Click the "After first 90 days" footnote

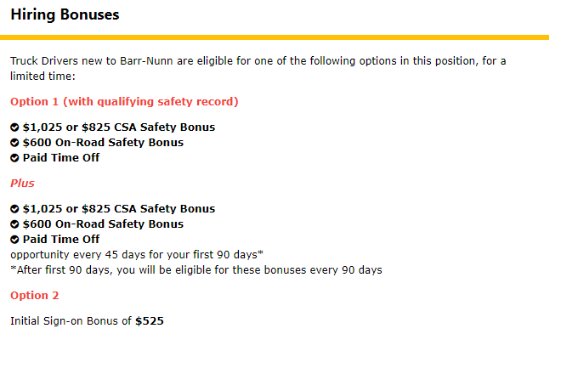point(195,270)
